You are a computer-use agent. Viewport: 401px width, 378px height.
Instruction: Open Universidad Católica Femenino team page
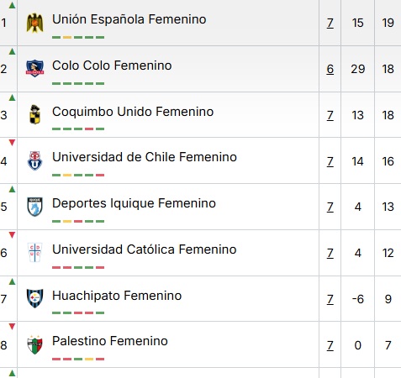(x=145, y=249)
